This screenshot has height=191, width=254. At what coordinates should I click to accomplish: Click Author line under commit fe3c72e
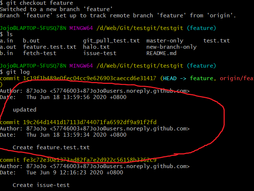pos(95,166)
